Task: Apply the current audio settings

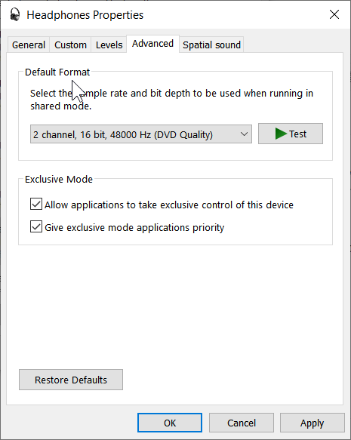Action: click(x=313, y=423)
